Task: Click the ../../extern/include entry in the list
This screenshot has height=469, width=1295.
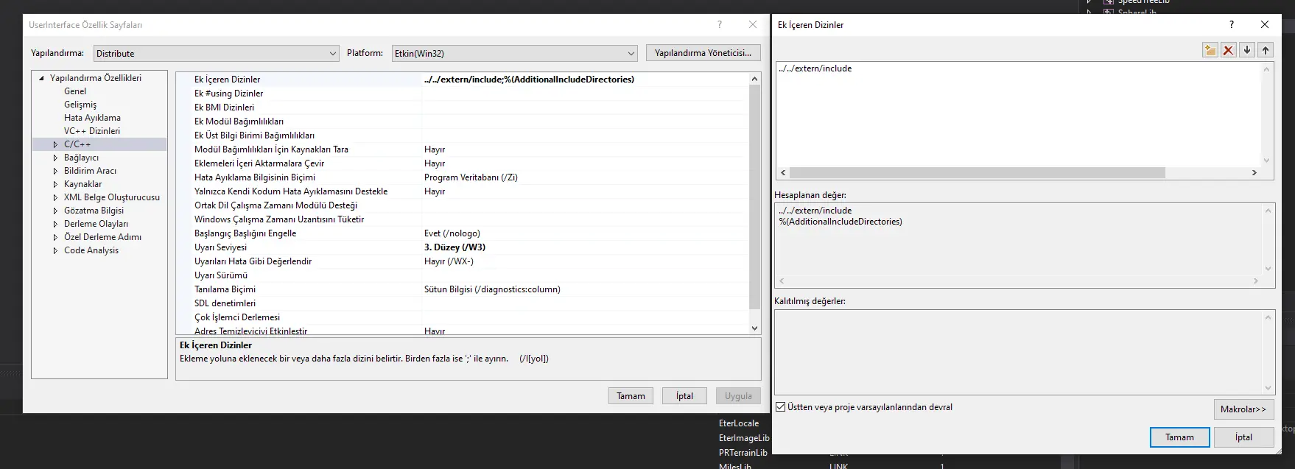Action: click(815, 68)
